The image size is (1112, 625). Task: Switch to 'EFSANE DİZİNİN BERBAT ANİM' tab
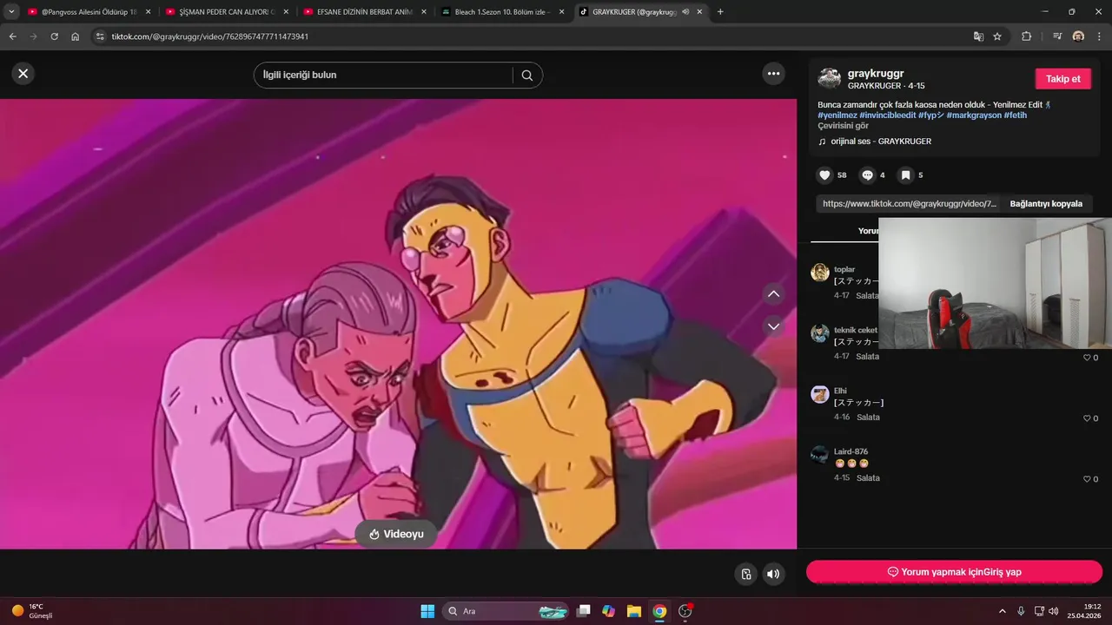pyautogui.click(x=365, y=12)
